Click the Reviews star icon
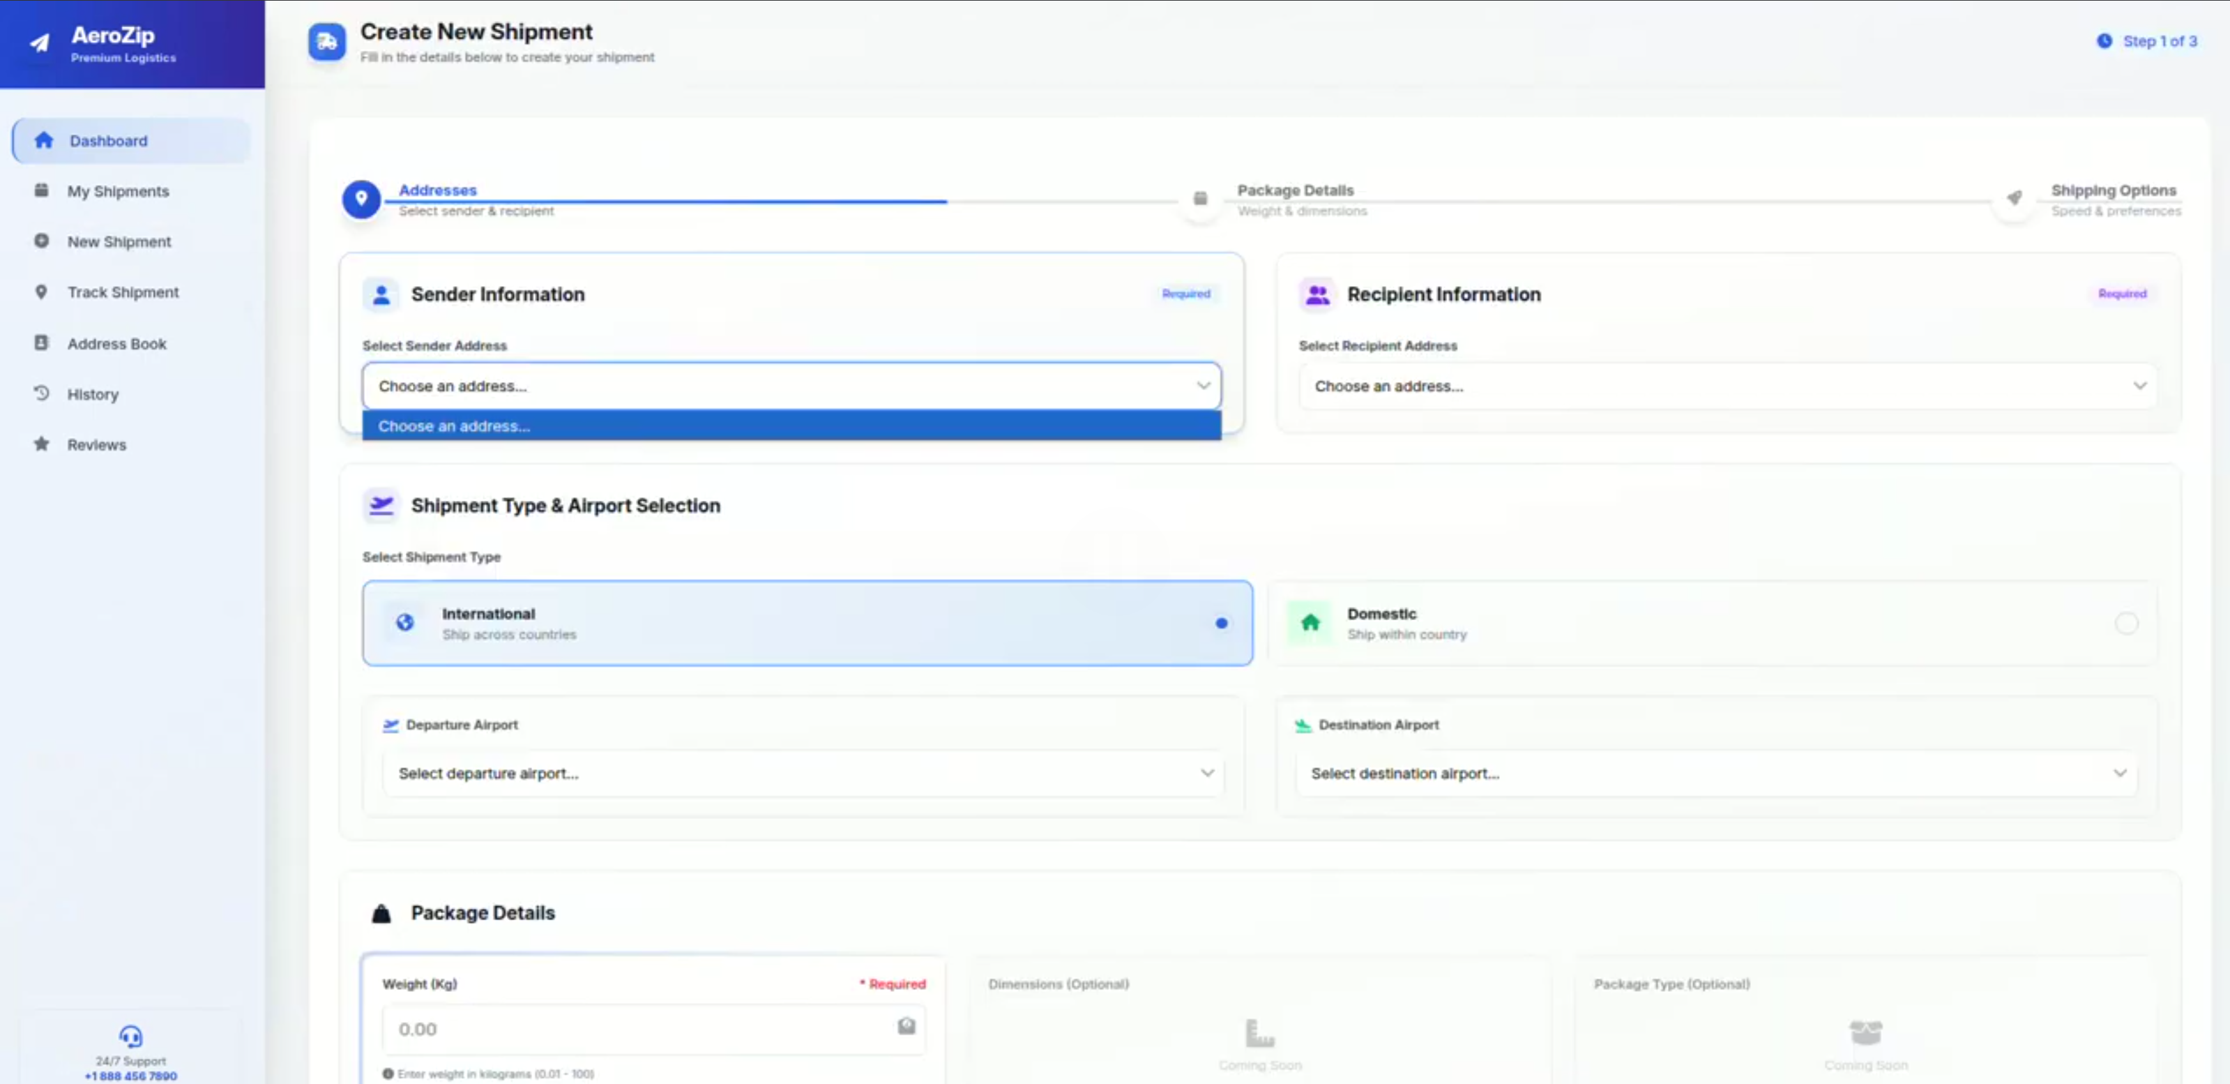The width and height of the screenshot is (2230, 1084). 40,444
